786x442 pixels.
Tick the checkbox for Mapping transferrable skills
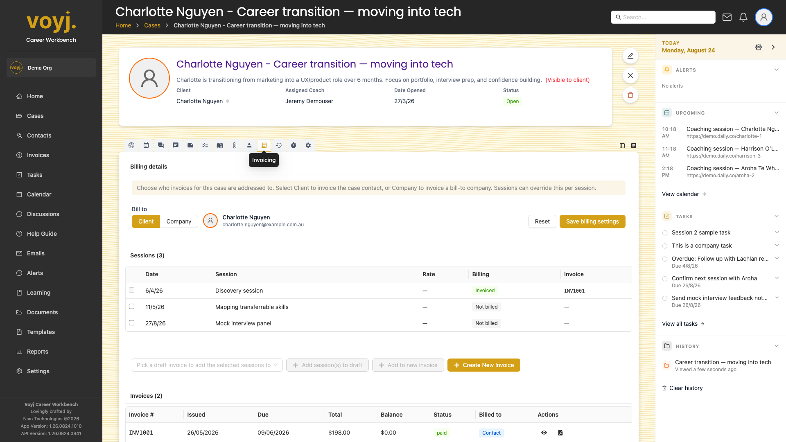(x=131, y=306)
